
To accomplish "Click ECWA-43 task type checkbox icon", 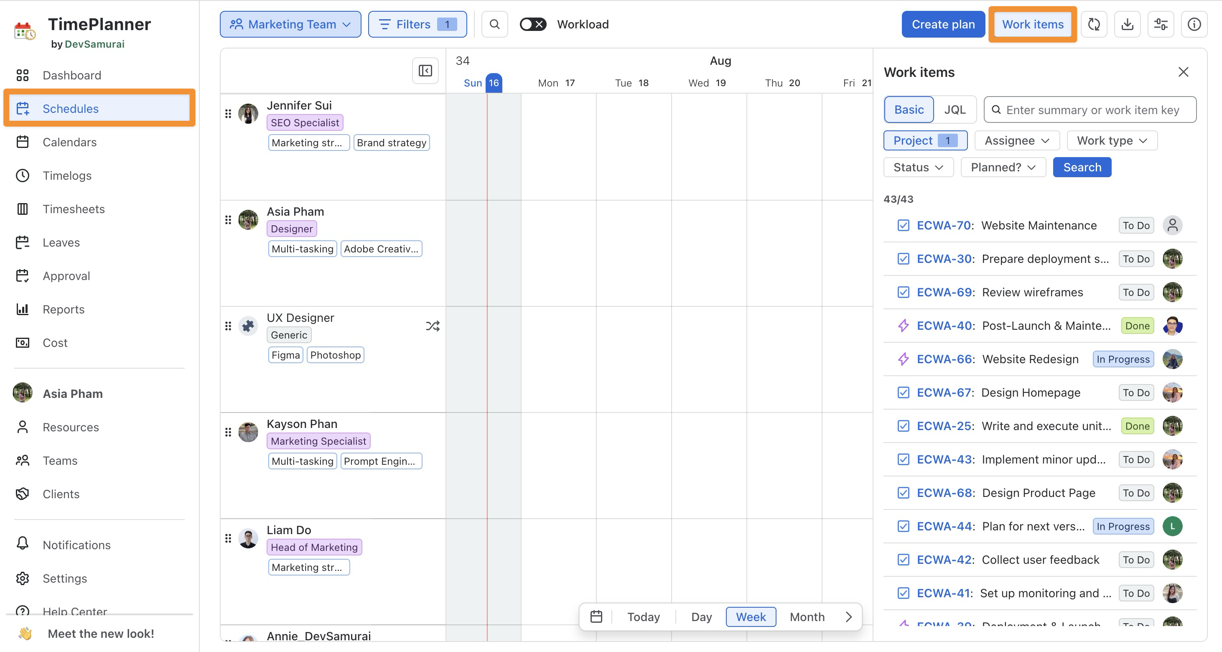I will click(x=903, y=459).
